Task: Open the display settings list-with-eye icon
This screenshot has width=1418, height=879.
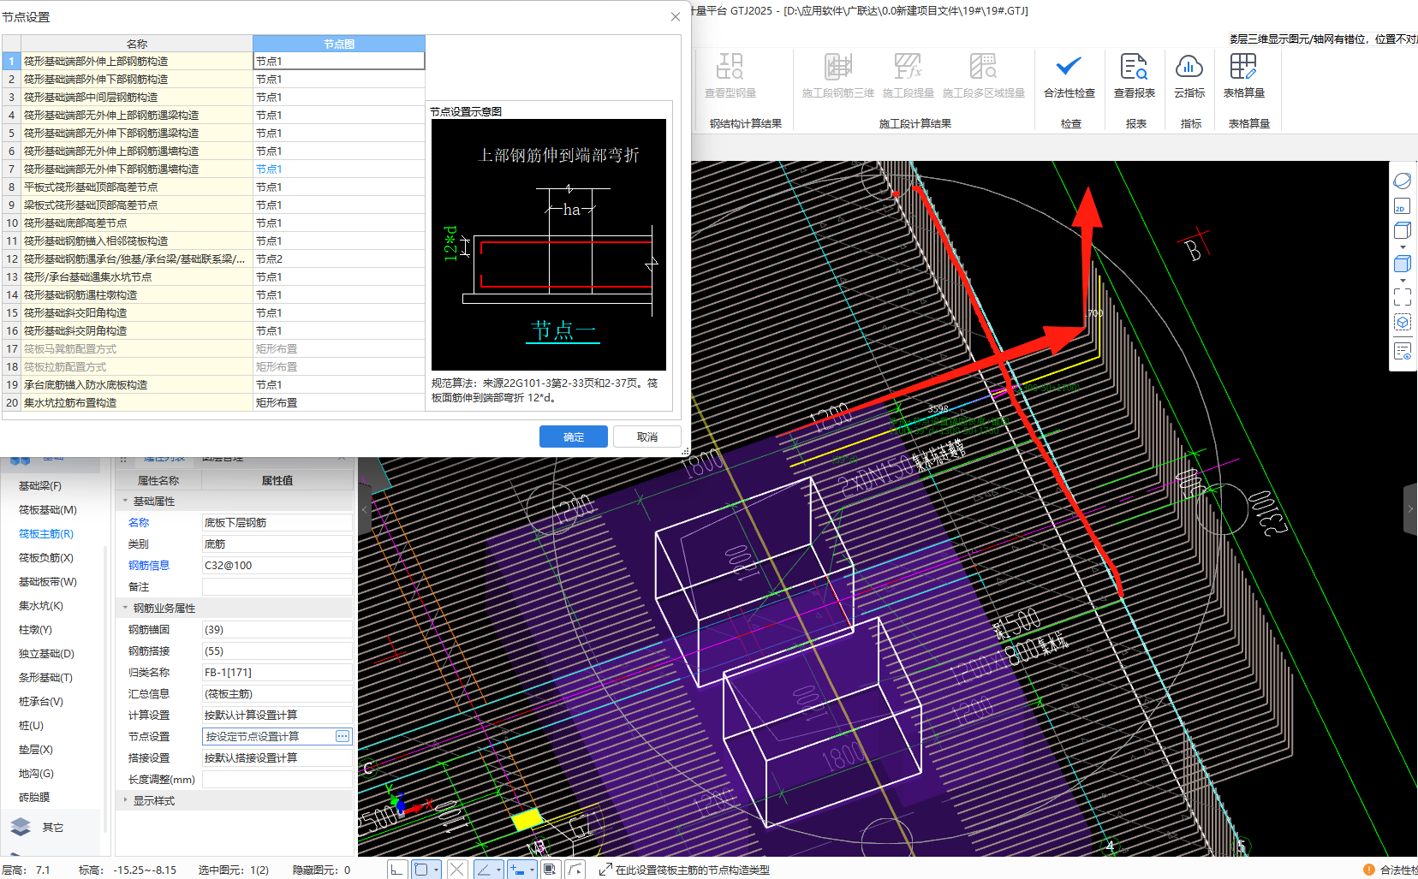Action: pos(1403,352)
